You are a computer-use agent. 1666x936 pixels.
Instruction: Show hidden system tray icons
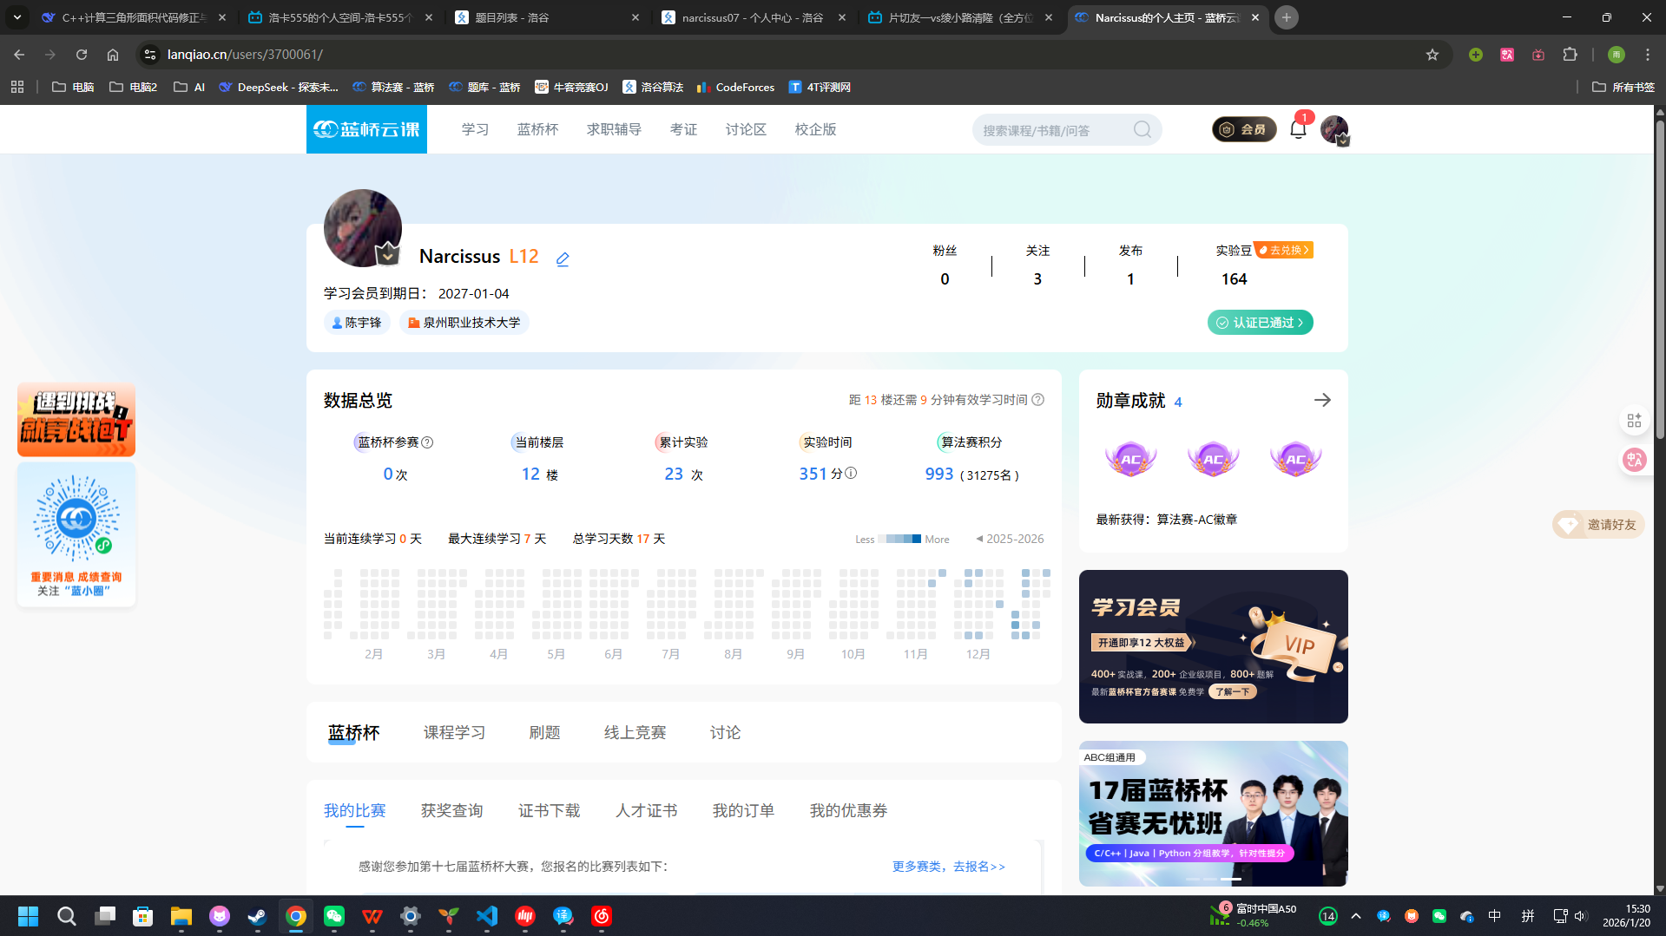(x=1356, y=916)
